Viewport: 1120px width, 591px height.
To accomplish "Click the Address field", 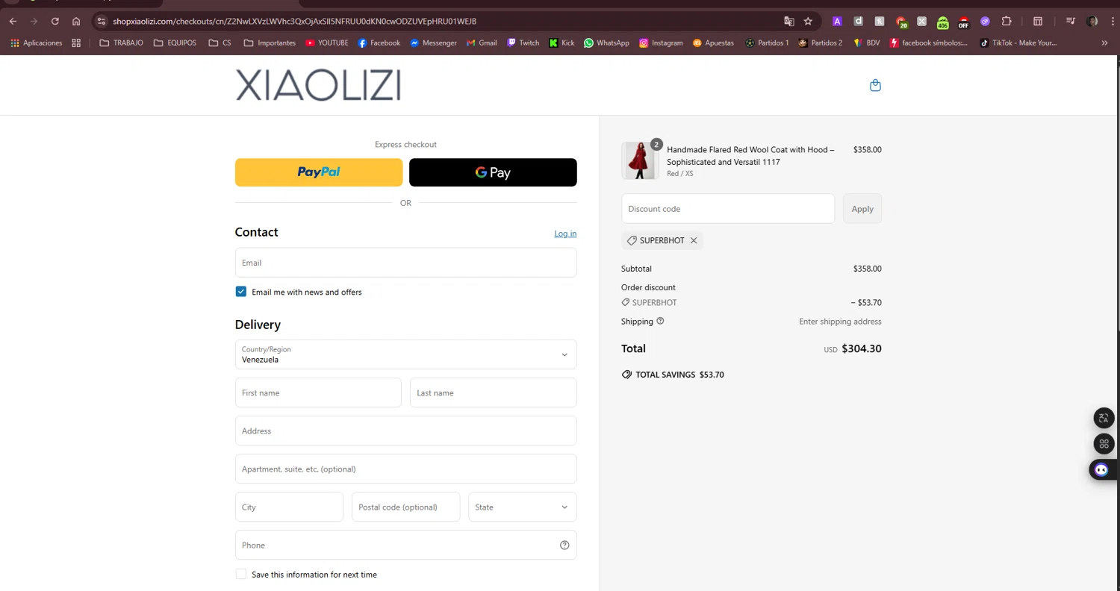I will 405,431.
